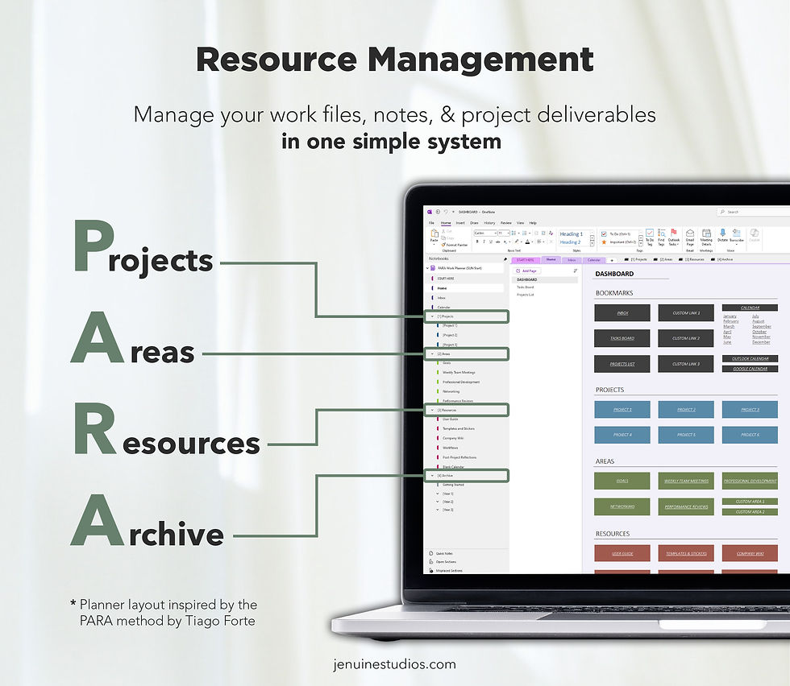Expand the [Year 2] archive group
This screenshot has width=790, height=686.
tap(437, 502)
